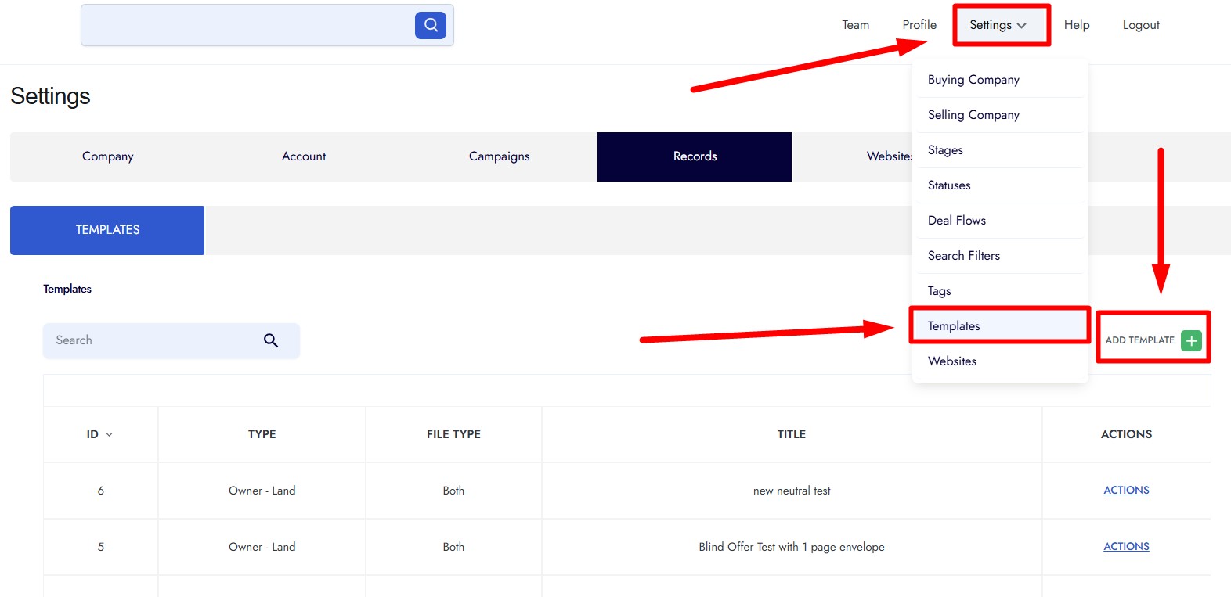The image size is (1231, 597).
Task: Click the blue search magnifier button
Action: coord(431,25)
